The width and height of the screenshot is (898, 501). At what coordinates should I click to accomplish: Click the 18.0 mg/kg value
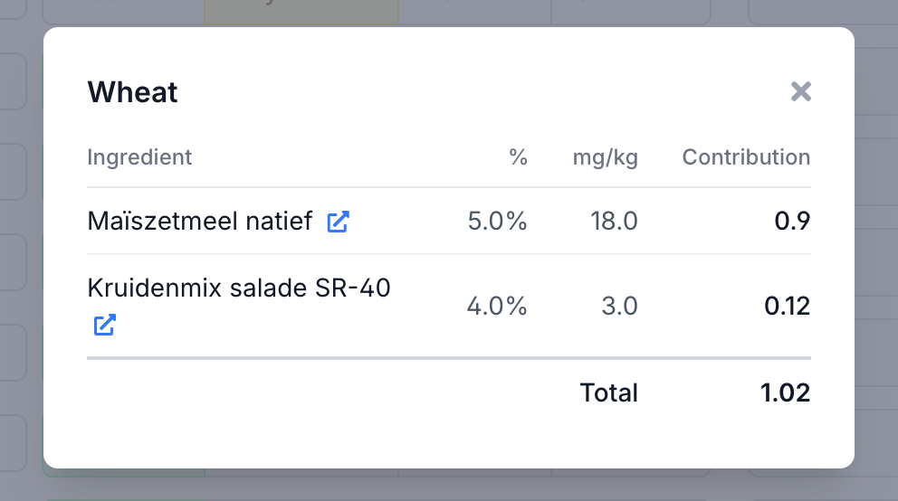[x=613, y=221]
